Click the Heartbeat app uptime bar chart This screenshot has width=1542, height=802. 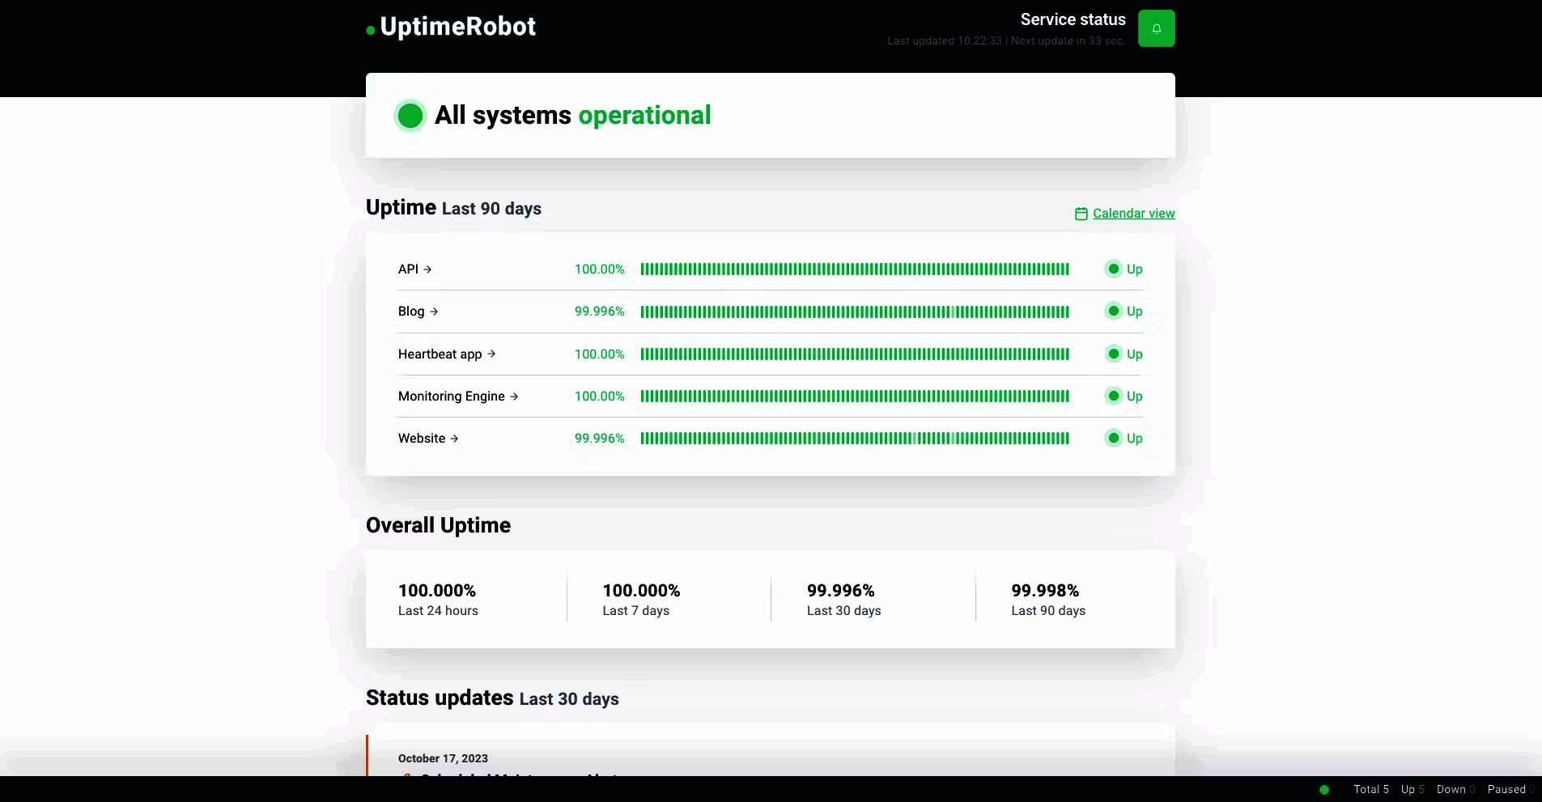pyautogui.click(x=855, y=354)
